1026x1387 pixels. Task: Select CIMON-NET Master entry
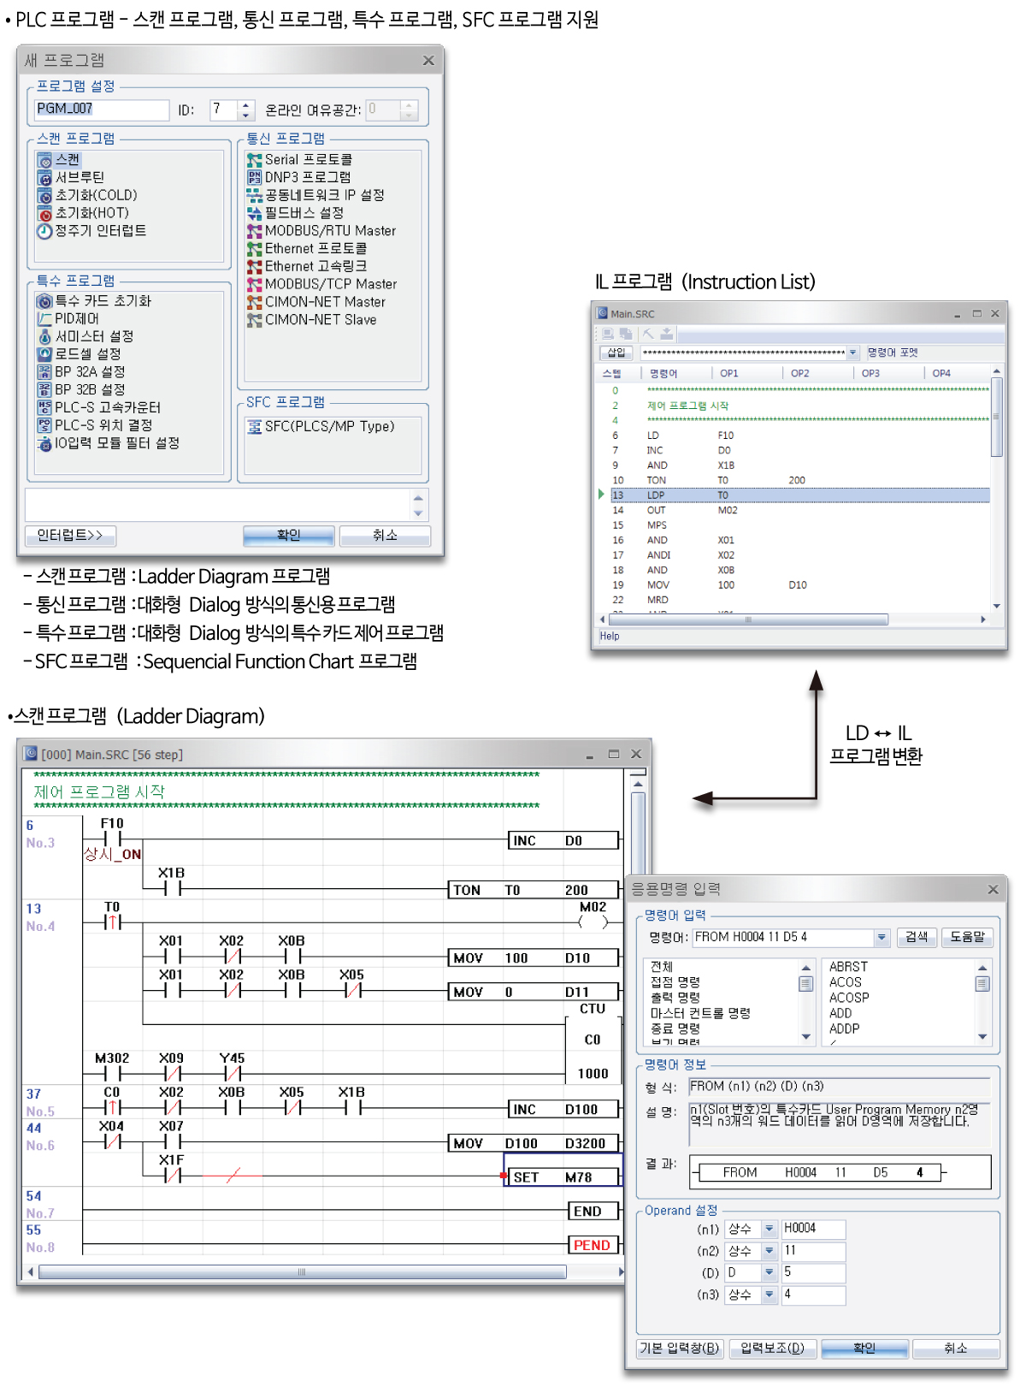click(316, 302)
